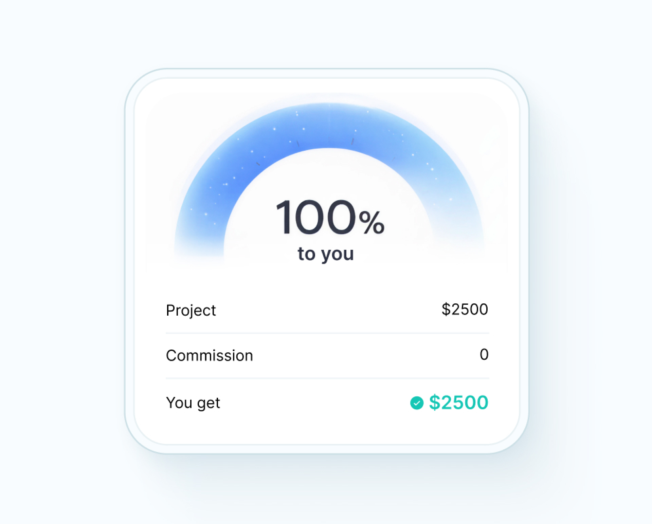Click the percent sign after 100
The height and width of the screenshot is (524, 652).
(x=372, y=222)
